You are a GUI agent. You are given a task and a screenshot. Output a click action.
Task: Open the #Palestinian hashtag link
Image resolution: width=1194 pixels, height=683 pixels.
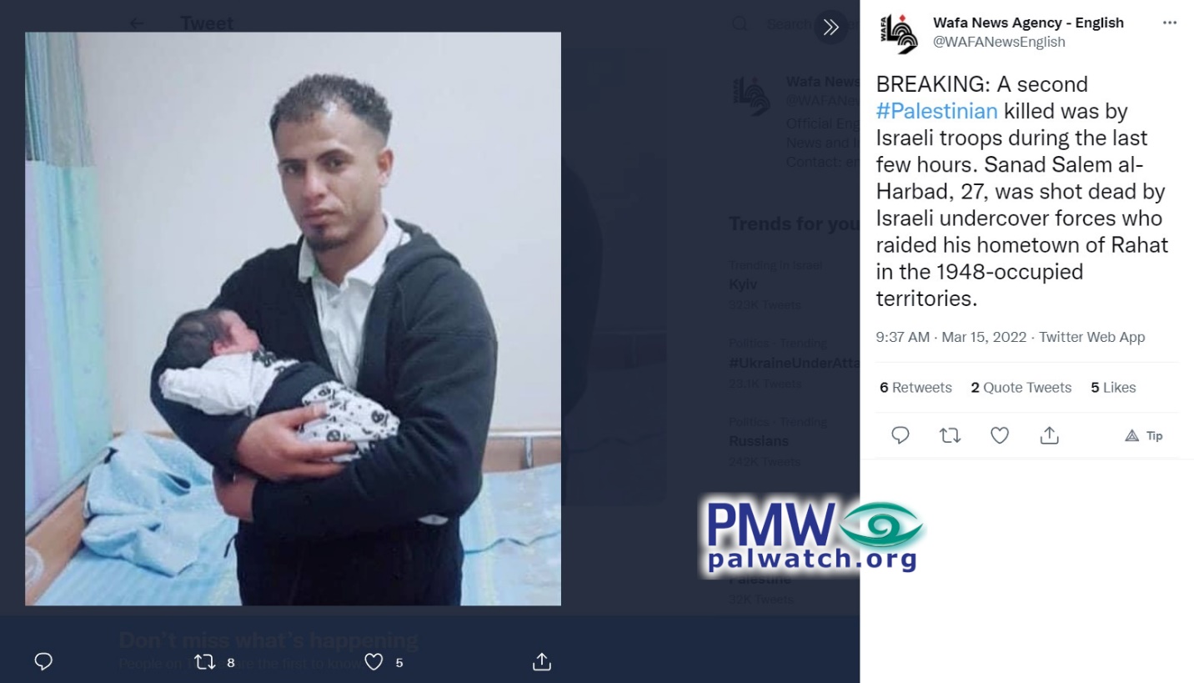936,111
